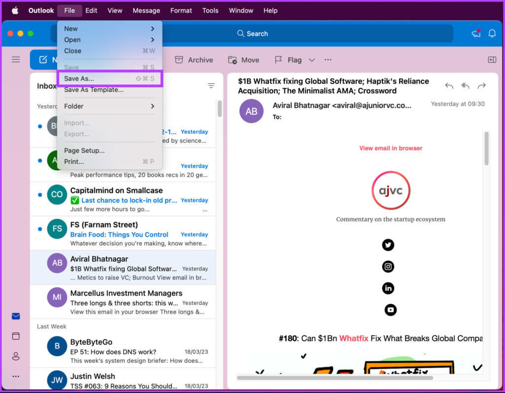505x393 pixels.
Task: Choose Close from File menu
Action: [109, 51]
